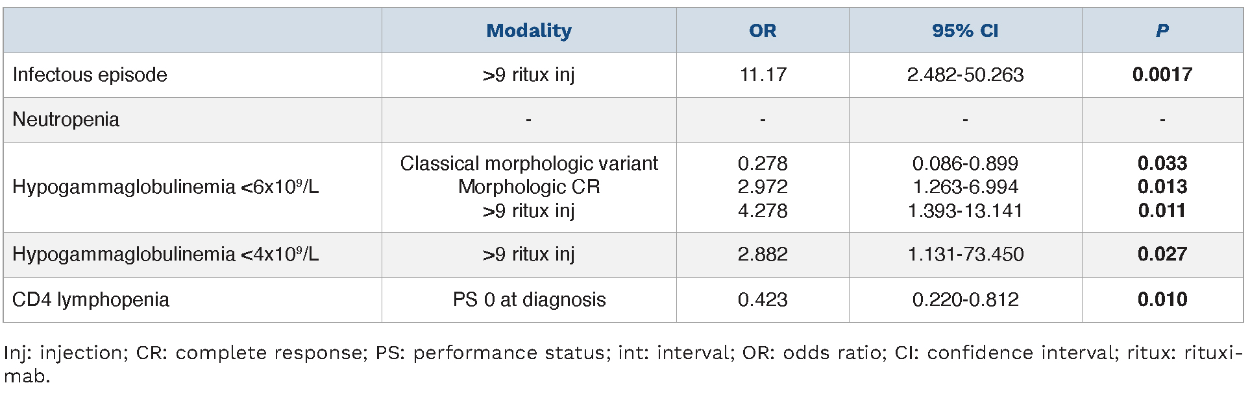Click the PS 0 at diagnosis cell
This screenshot has width=1250, height=396.
(529, 299)
